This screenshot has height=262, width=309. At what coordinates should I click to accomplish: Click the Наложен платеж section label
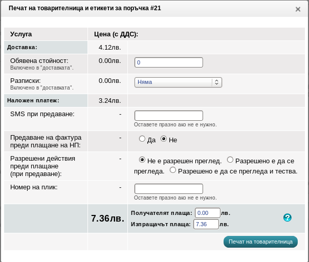33,100
